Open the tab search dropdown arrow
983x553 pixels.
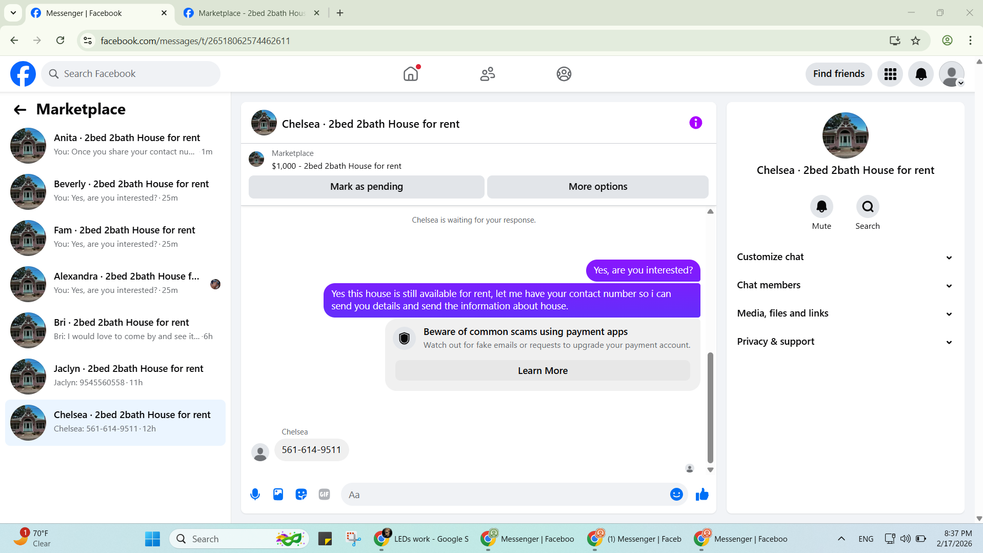coord(13,13)
